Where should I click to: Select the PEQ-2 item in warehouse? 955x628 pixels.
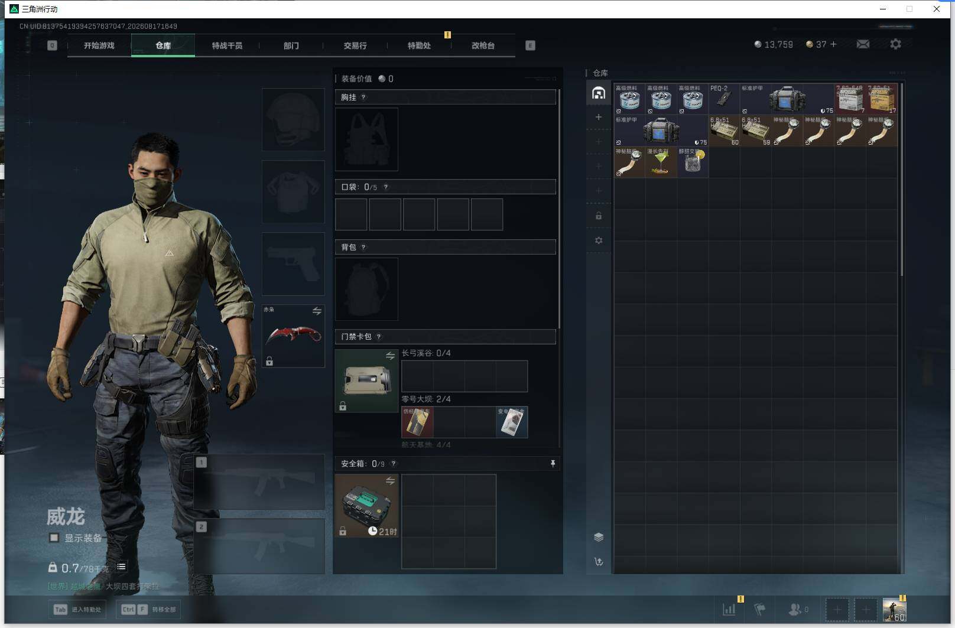pyautogui.click(x=724, y=99)
